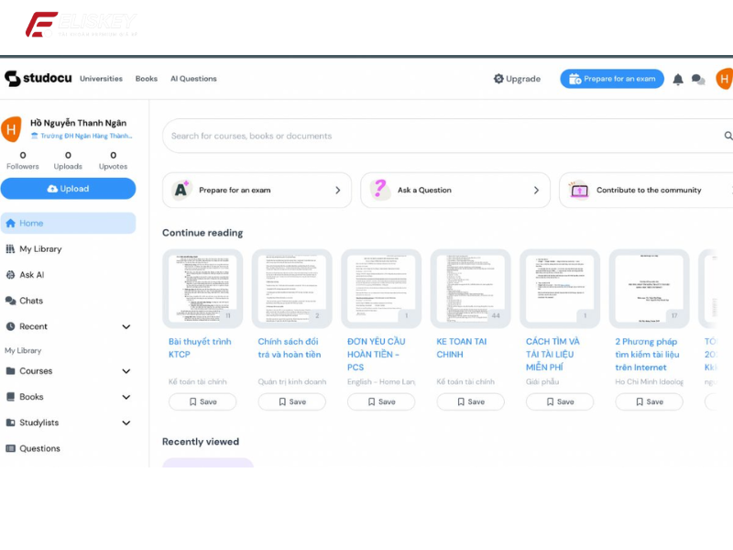Screen dimensions: 733x550
Task: Click the blue Upload button
Action: tap(68, 189)
